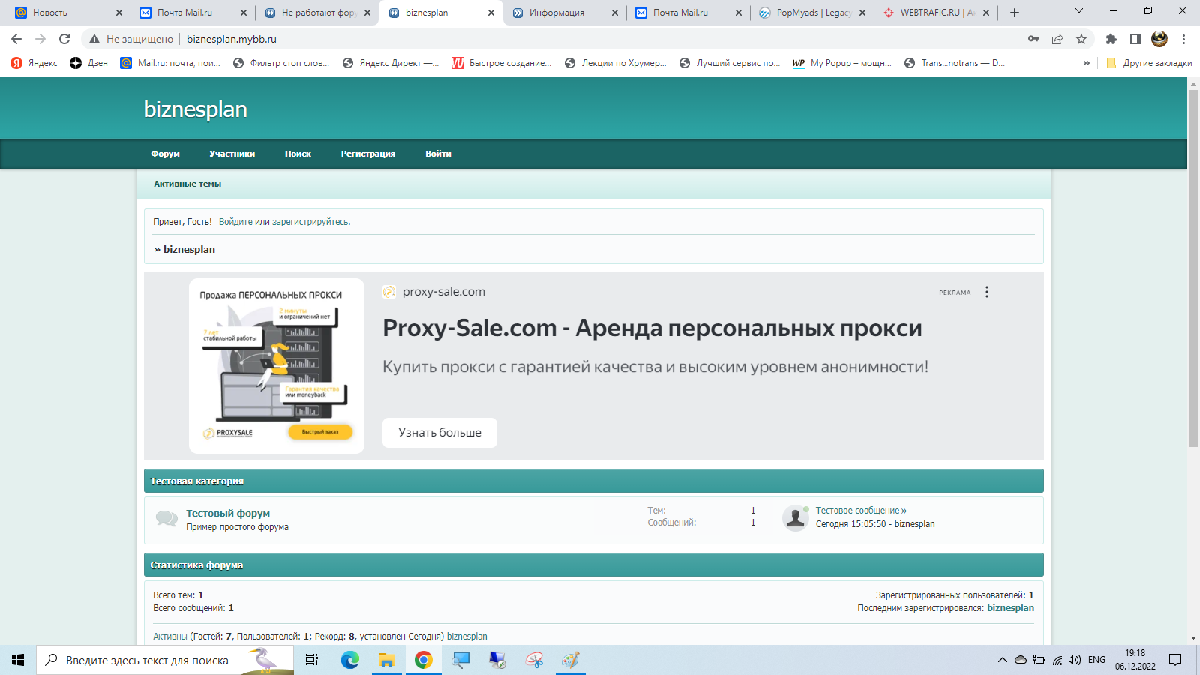Open the Chrome extensions puzzle icon

1111,39
